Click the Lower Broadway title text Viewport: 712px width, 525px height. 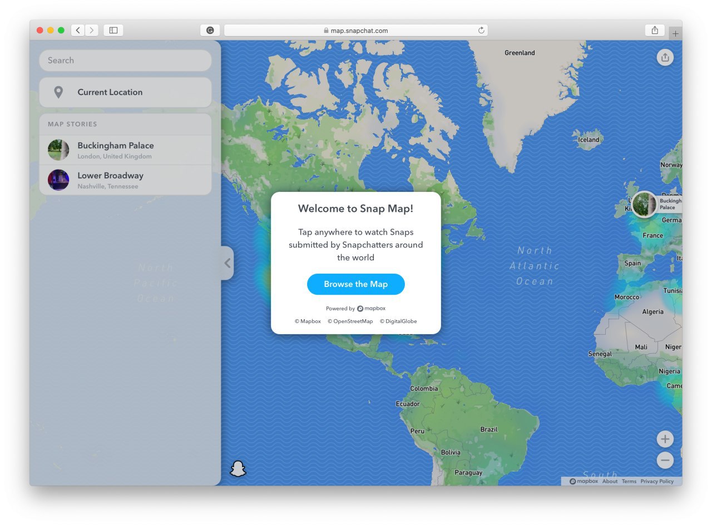(111, 176)
